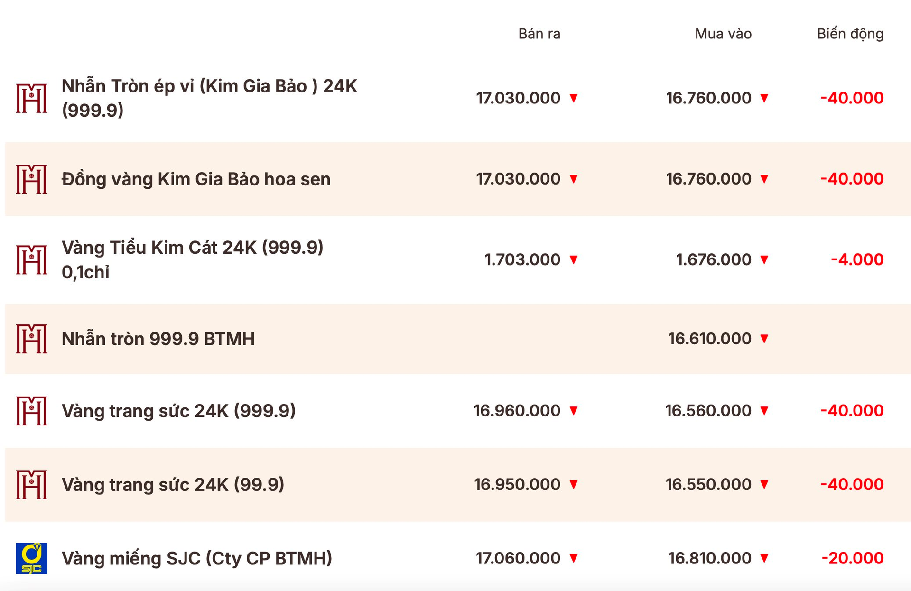The image size is (911, 591).
Task: Click the Biến động column header
Action: [x=850, y=34]
